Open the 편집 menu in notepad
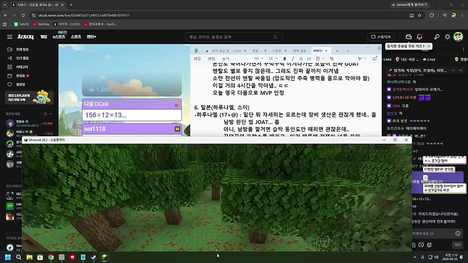 [212, 59]
